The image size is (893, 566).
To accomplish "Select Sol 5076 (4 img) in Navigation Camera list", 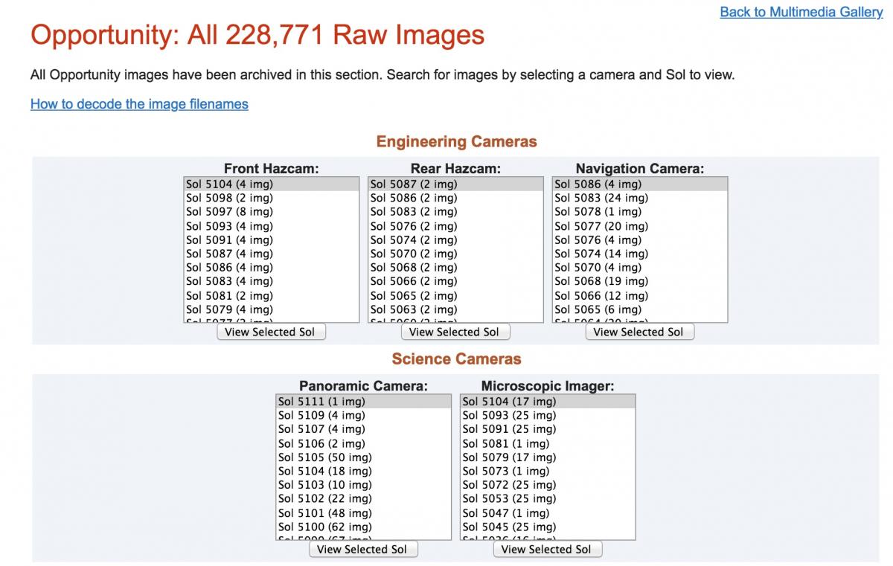I will point(639,240).
